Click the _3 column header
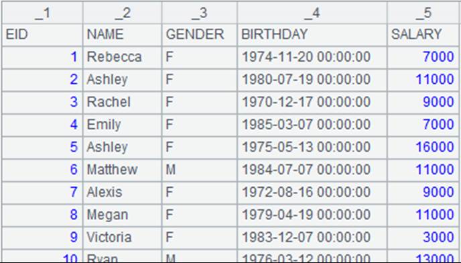 tap(199, 13)
